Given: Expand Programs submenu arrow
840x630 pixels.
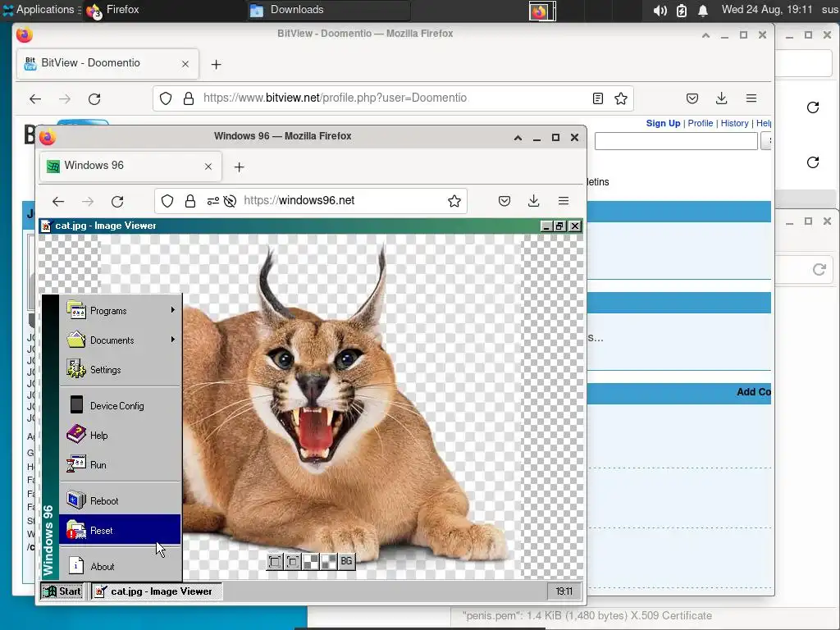Looking at the screenshot, I should click(x=173, y=309).
